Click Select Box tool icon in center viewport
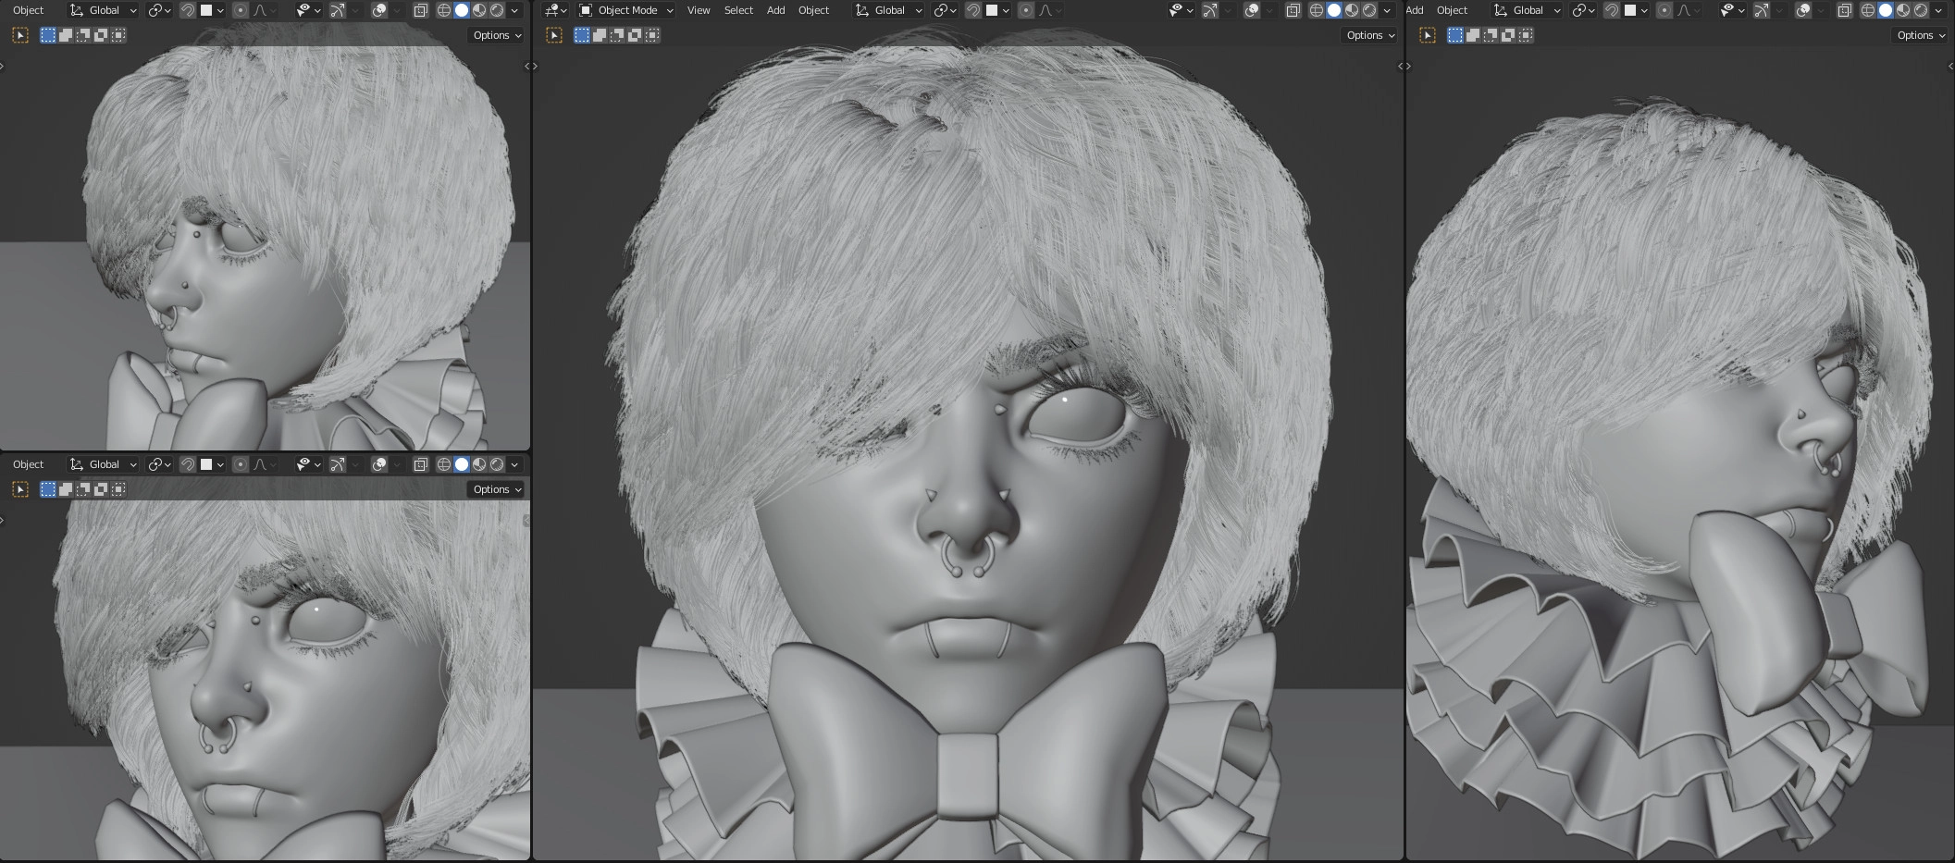The image size is (1955, 863). click(554, 35)
